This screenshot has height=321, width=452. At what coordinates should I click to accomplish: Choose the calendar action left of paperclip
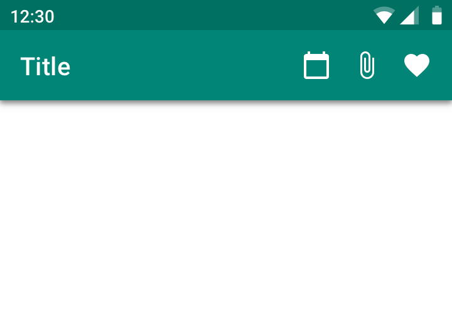pos(316,65)
